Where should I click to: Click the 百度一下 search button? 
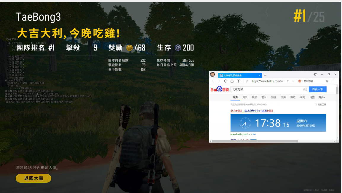[x=317, y=89]
